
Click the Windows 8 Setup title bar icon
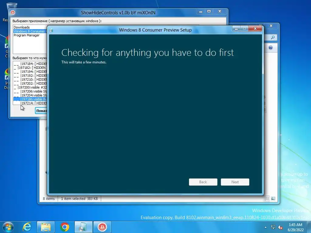pyautogui.click(x=51, y=30)
